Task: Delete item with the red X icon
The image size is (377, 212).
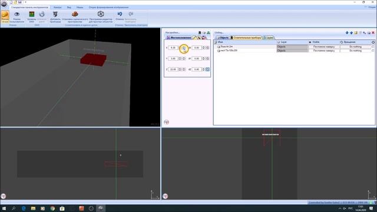Action: (373, 33)
